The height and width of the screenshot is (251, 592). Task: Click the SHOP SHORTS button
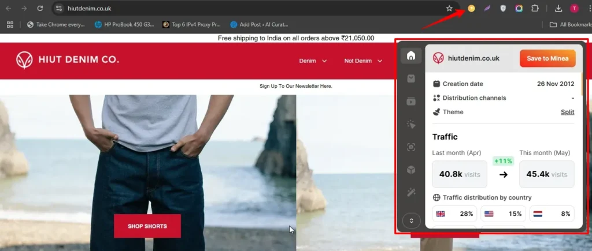[x=147, y=226]
